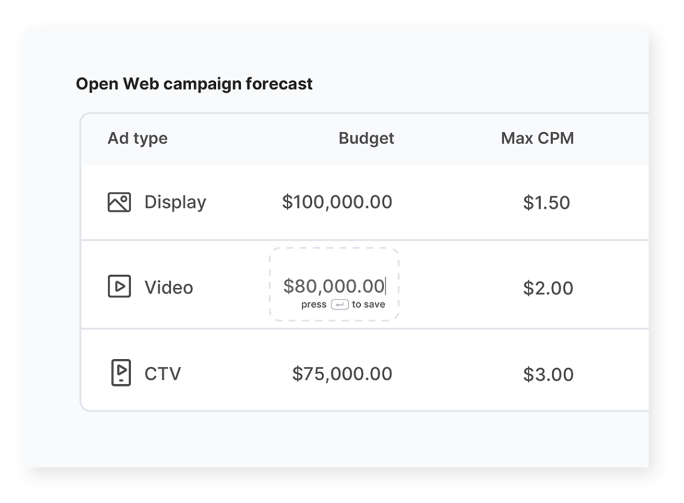Click the $2.00 Max CPM value for Video

[x=549, y=288]
